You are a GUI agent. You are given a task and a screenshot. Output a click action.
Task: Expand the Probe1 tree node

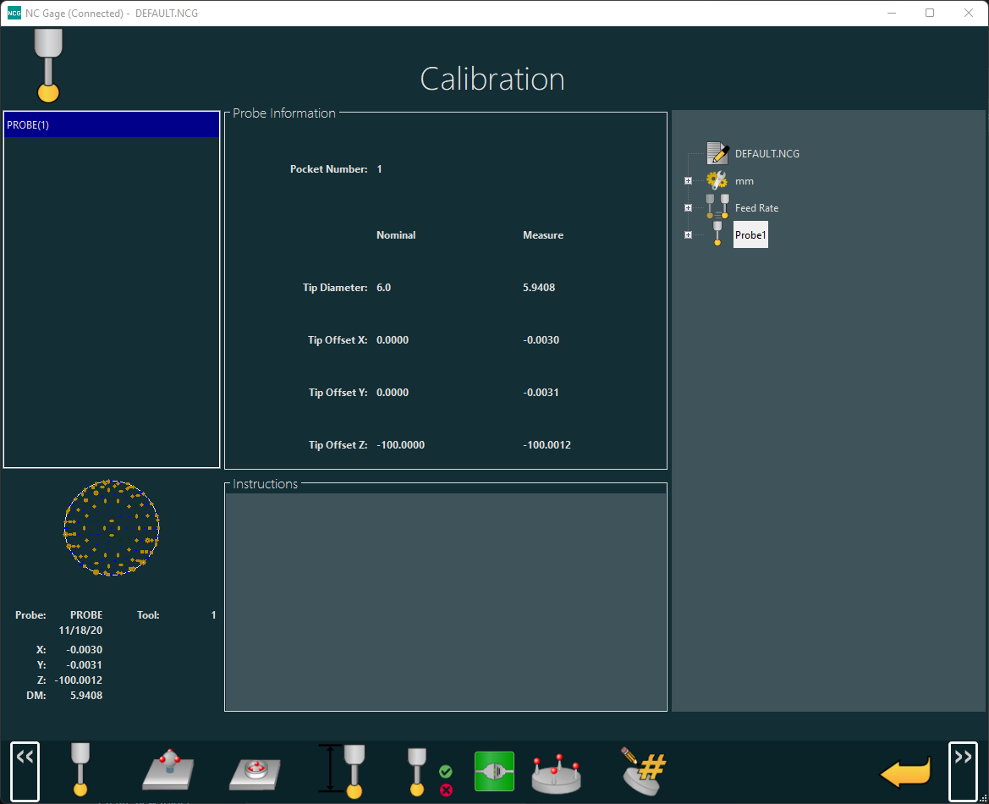click(x=688, y=235)
